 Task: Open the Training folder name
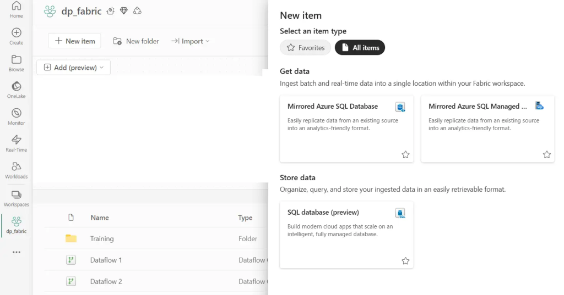pos(102,238)
